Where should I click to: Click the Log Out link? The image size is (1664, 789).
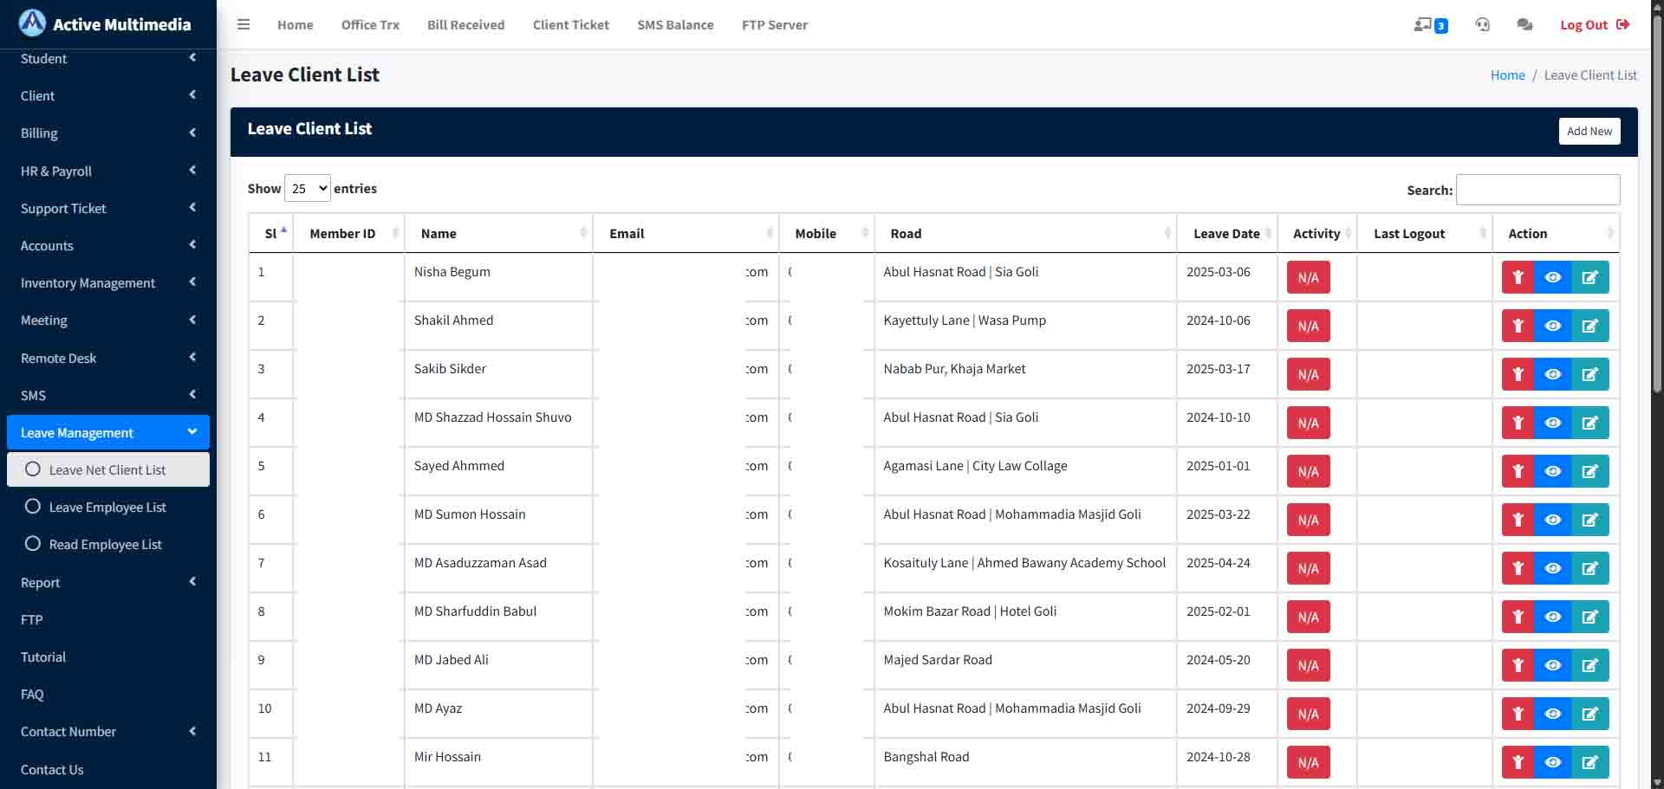pyautogui.click(x=1595, y=25)
